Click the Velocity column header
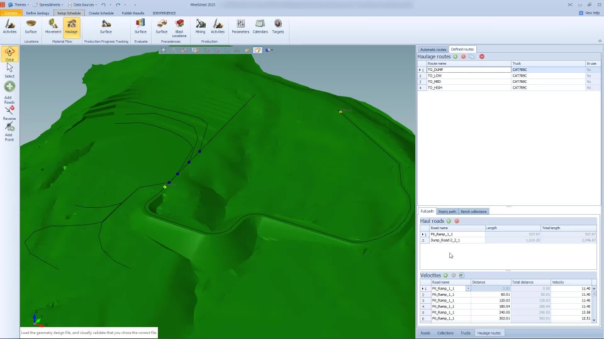This screenshot has height=339, width=604. point(571,282)
